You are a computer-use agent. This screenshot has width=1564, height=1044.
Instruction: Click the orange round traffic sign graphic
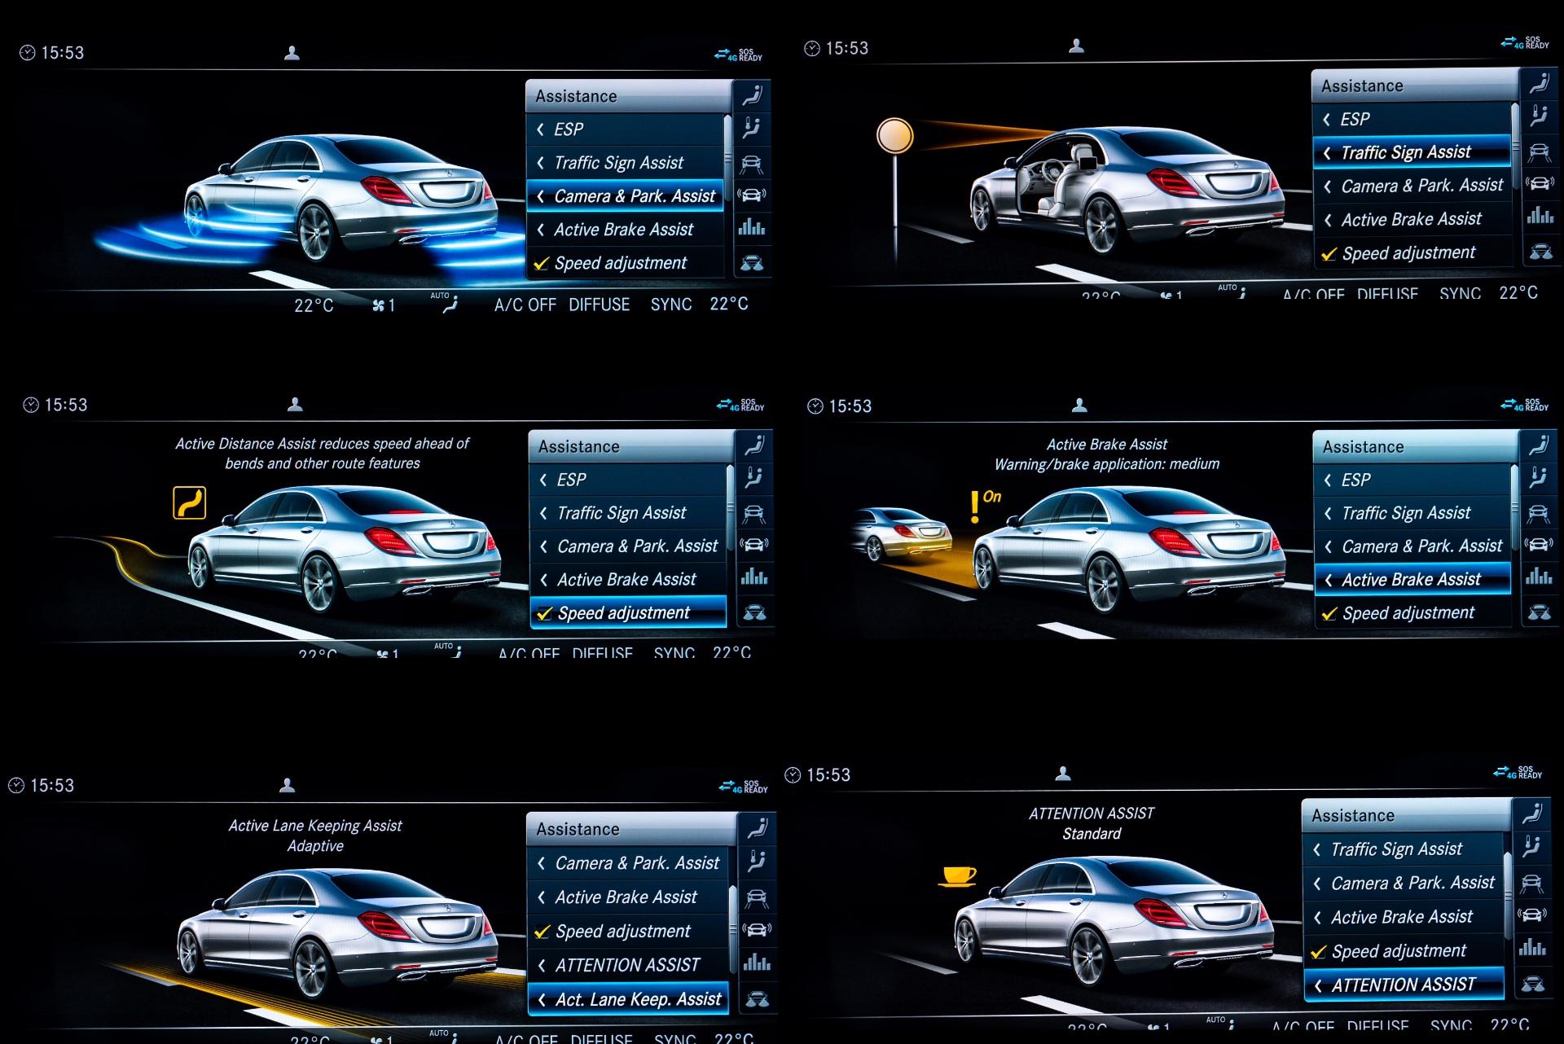[x=894, y=136]
